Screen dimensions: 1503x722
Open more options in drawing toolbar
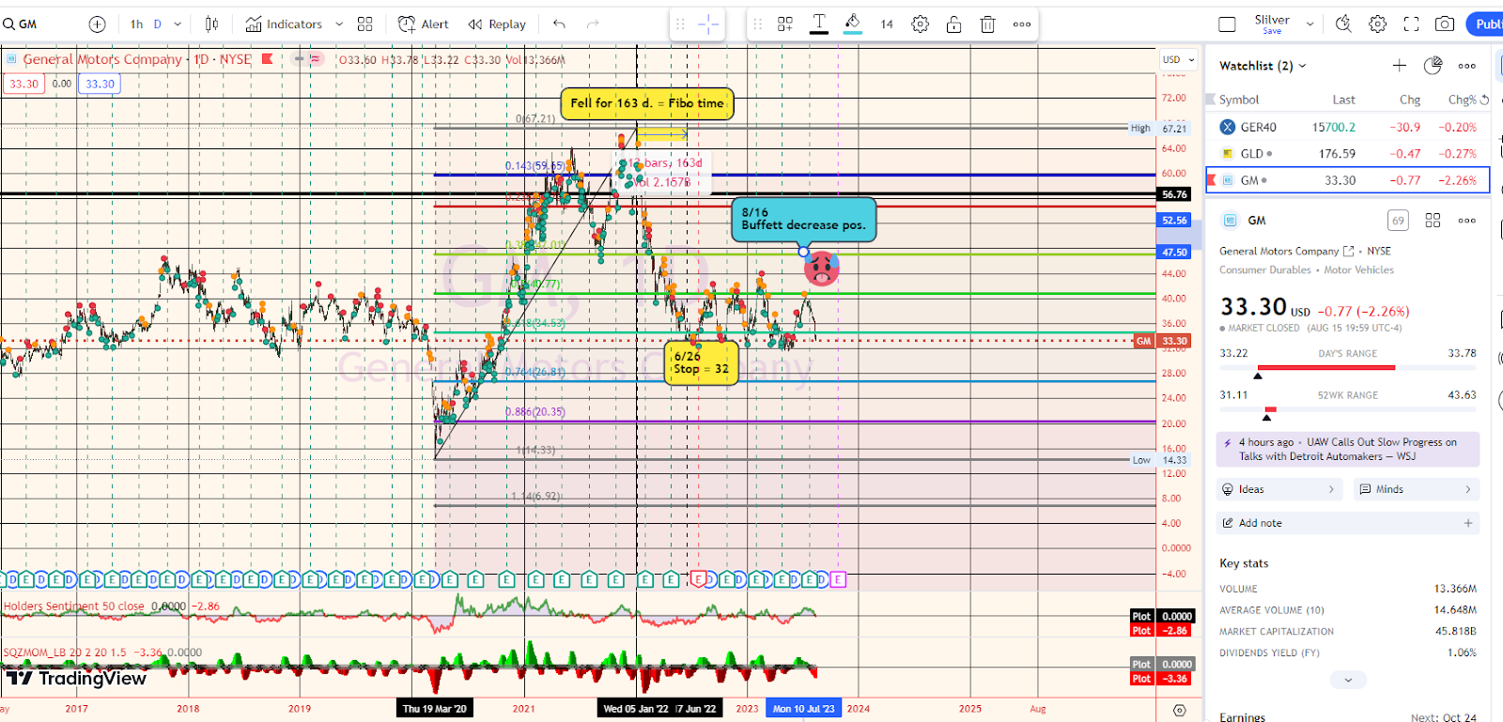[x=1022, y=24]
